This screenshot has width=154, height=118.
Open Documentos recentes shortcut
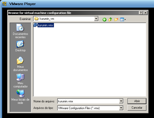point(20,31)
